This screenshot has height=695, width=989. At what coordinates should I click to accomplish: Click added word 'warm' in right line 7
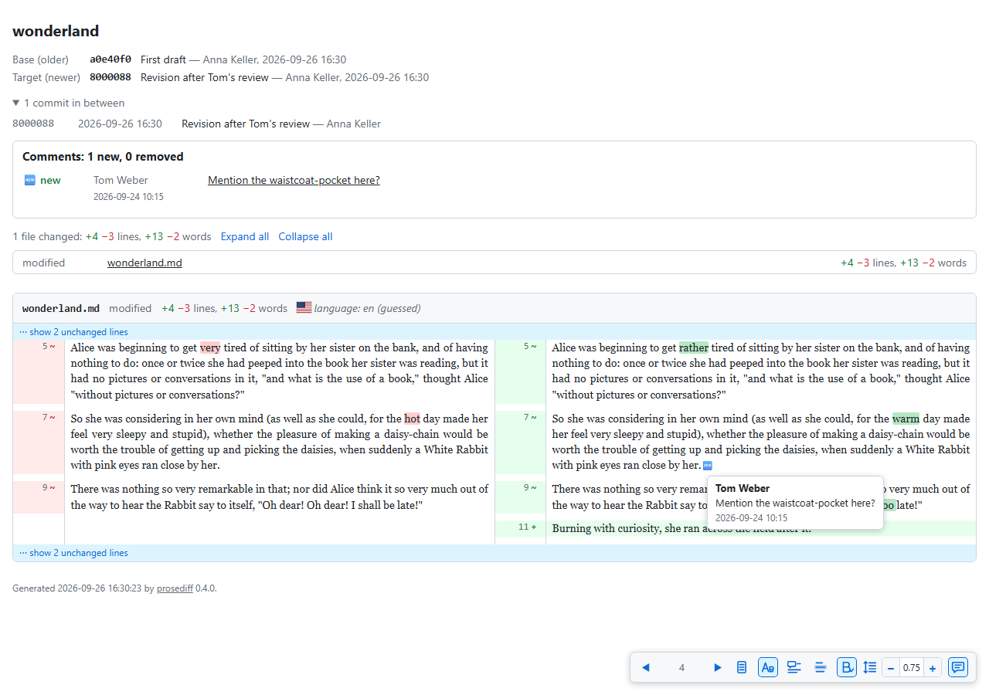click(906, 419)
